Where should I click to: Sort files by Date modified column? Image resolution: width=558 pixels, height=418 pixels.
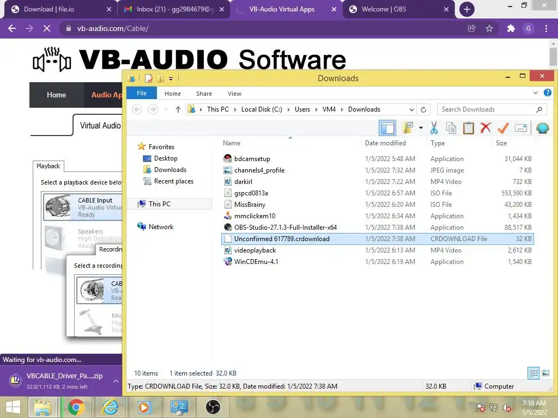[x=385, y=143]
